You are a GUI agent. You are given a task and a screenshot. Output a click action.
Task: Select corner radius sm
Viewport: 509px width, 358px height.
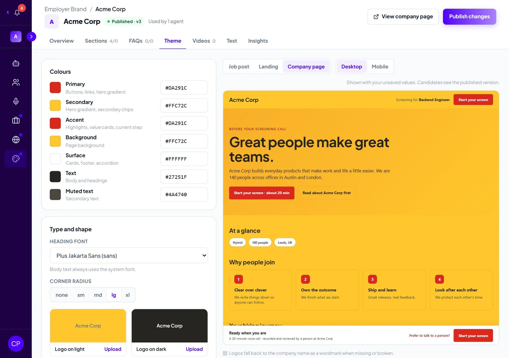[x=81, y=295]
